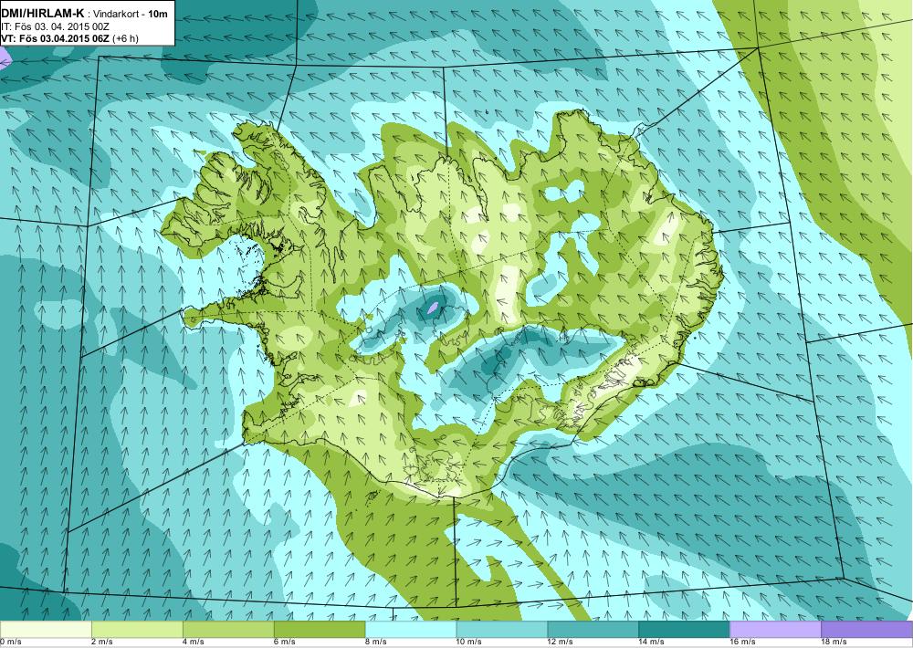Select the 14 m/s legend color swatch
913x648 pixels.
tap(684, 630)
